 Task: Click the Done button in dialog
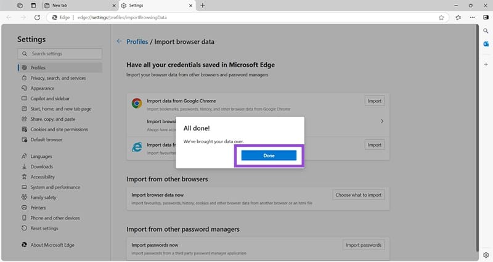269,156
